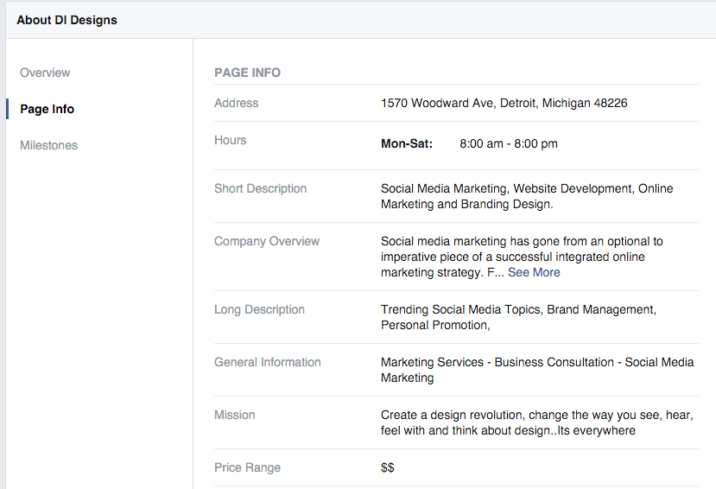Click the PAGE INFO section heading
This screenshot has width=716, height=489.
(x=247, y=73)
